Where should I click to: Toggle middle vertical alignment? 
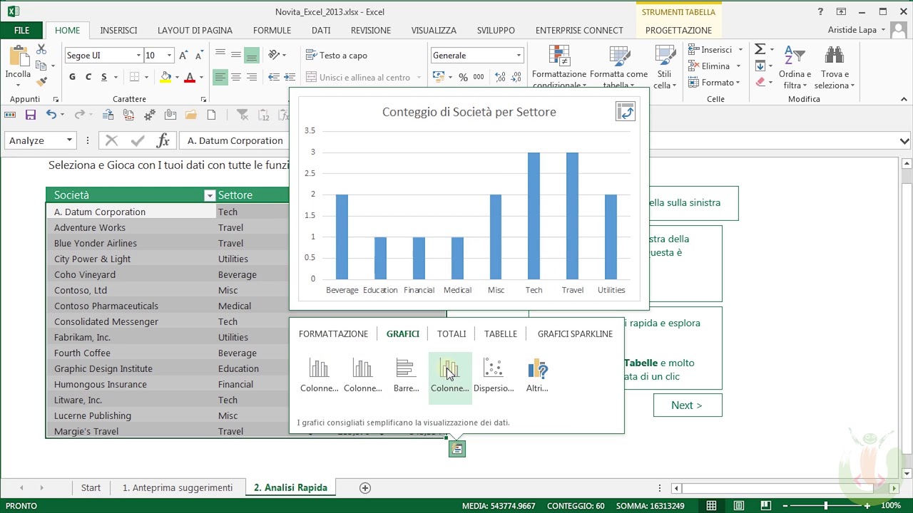(235, 56)
